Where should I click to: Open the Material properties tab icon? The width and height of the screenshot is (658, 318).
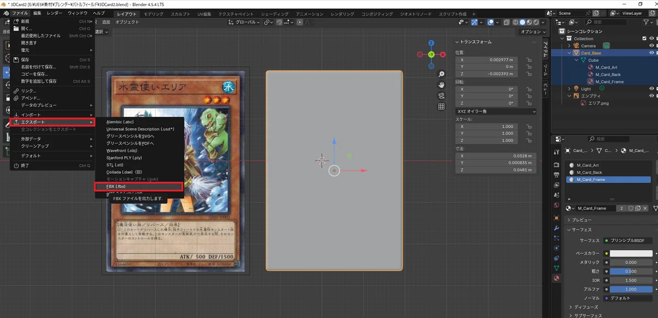click(x=556, y=279)
